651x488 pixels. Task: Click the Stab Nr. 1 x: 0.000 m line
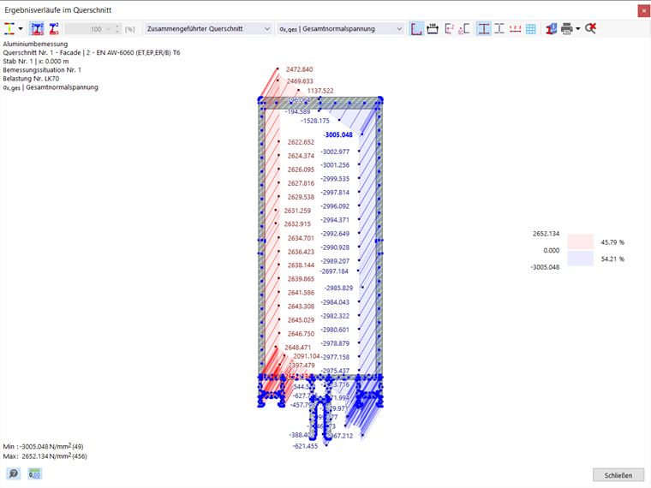(36, 61)
